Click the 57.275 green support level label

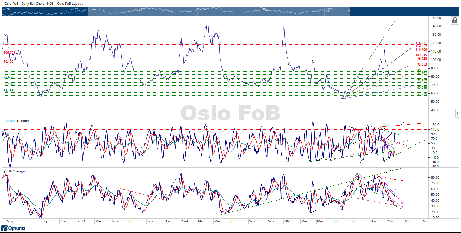point(422,94)
